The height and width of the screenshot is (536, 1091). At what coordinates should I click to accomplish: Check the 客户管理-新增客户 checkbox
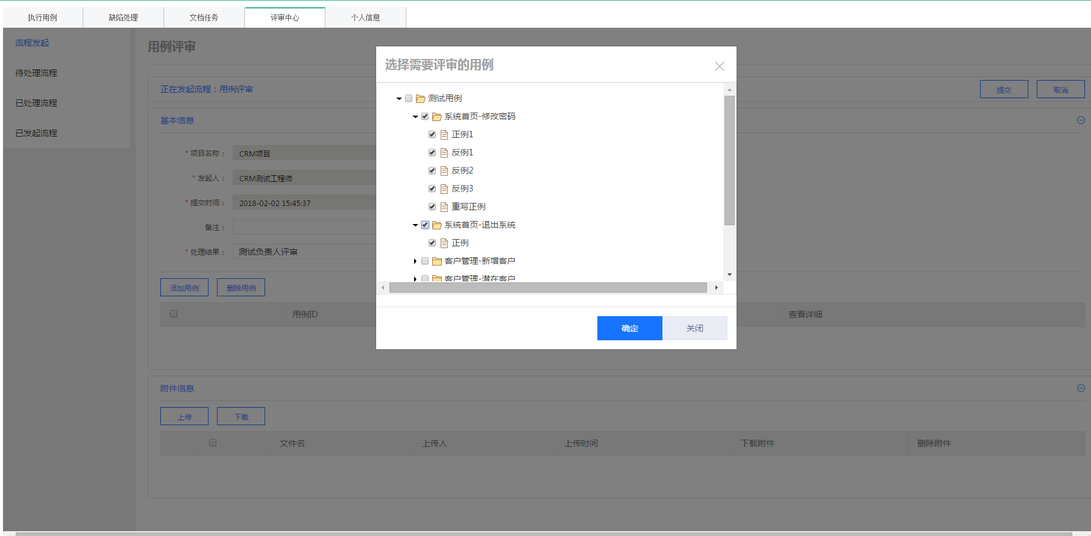(425, 261)
